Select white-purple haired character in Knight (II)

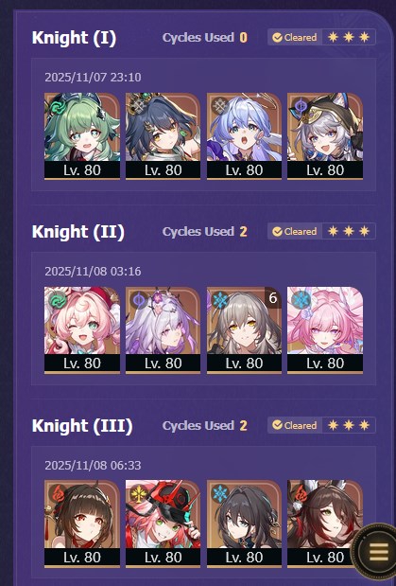point(163,330)
